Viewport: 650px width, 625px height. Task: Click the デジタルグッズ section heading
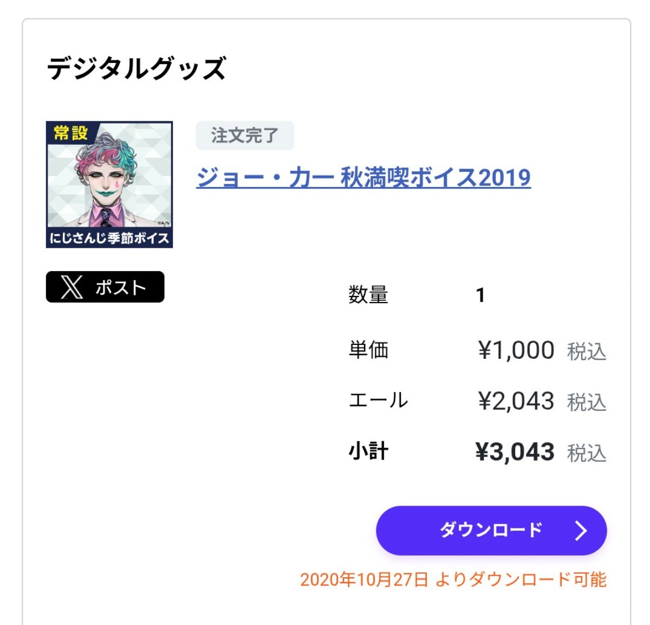[136, 69]
